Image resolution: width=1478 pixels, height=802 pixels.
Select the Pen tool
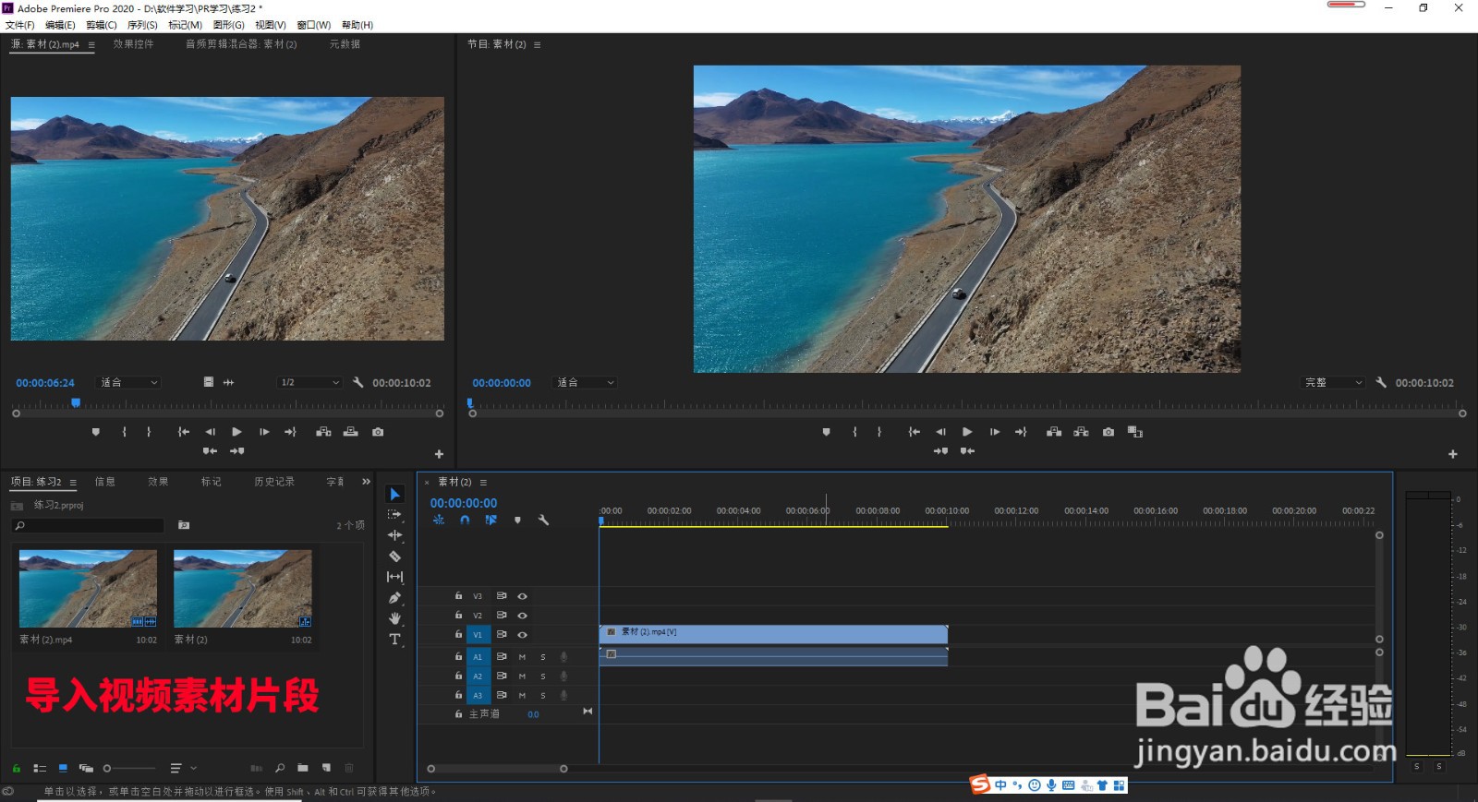tap(394, 598)
